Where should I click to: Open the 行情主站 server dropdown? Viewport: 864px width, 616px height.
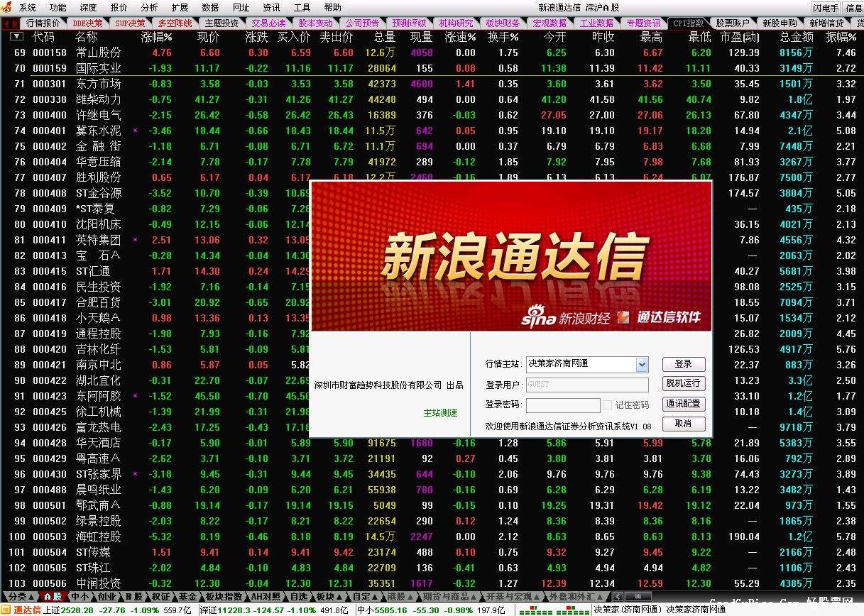(x=642, y=365)
